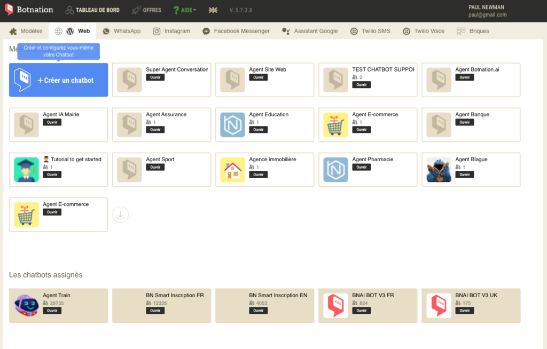
Task: Click Ouvrir under Agence immobilière
Action: [259, 174]
